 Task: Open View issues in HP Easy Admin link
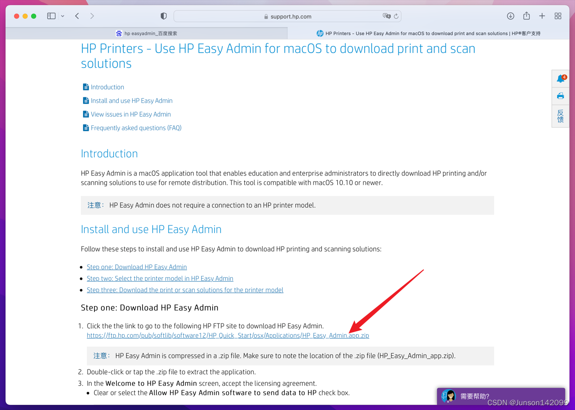[131, 114]
